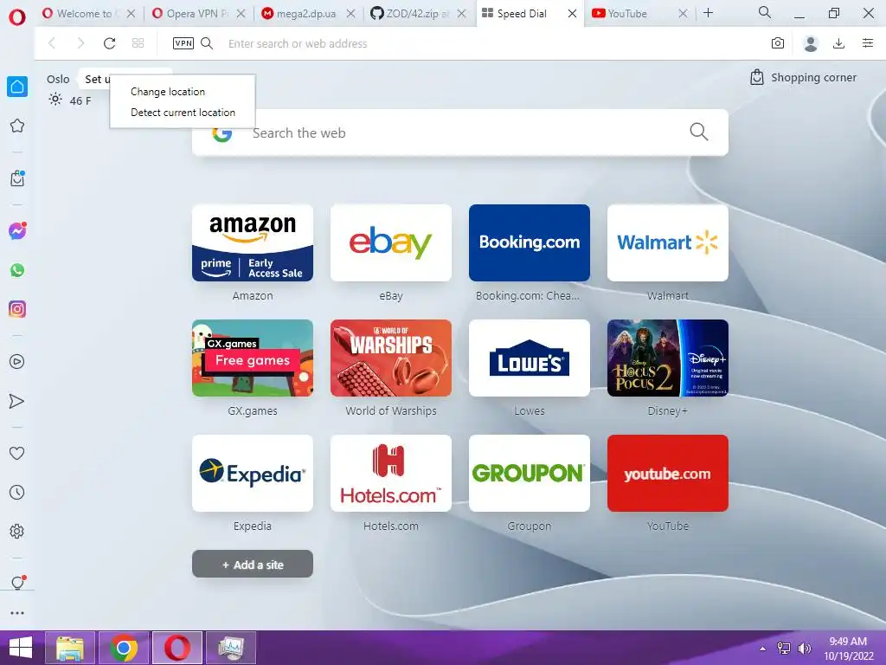Open Settings gear in sidebar
Viewport: 886px width, 665px height.
coord(17,531)
